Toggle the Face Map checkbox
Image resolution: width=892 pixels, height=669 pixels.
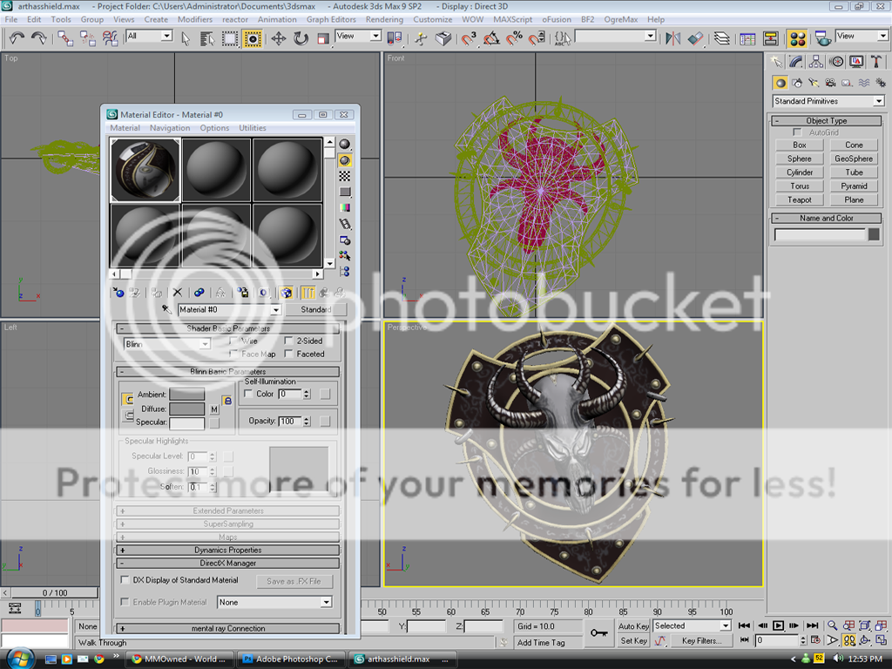coord(233,354)
